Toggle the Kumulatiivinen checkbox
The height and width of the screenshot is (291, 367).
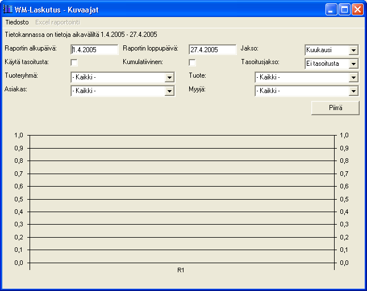point(192,62)
